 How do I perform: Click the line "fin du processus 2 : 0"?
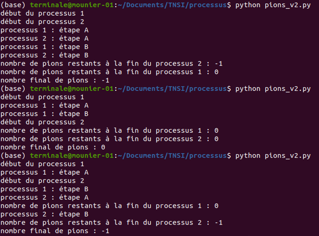[x=110, y=139]
